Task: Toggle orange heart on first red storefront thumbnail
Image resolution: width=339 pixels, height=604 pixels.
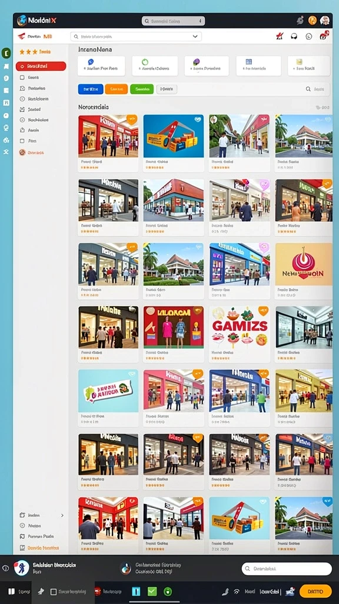Action: coord(132,119)
